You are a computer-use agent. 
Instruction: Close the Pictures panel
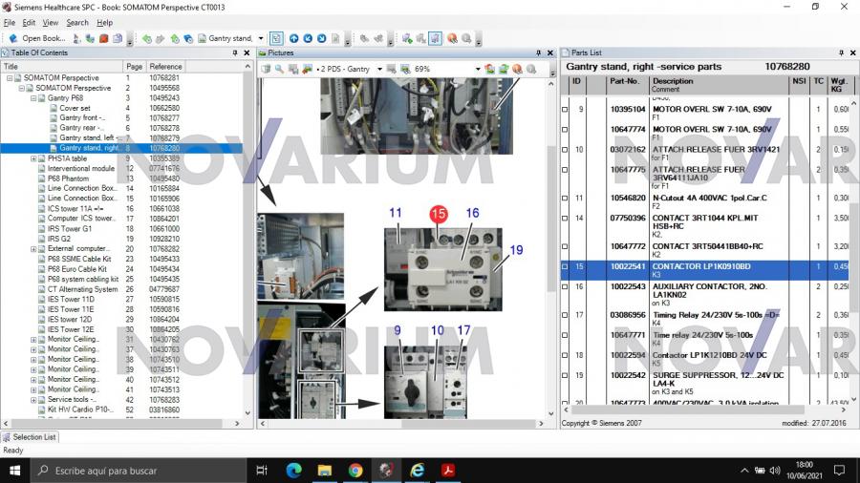tap(550, 53)
